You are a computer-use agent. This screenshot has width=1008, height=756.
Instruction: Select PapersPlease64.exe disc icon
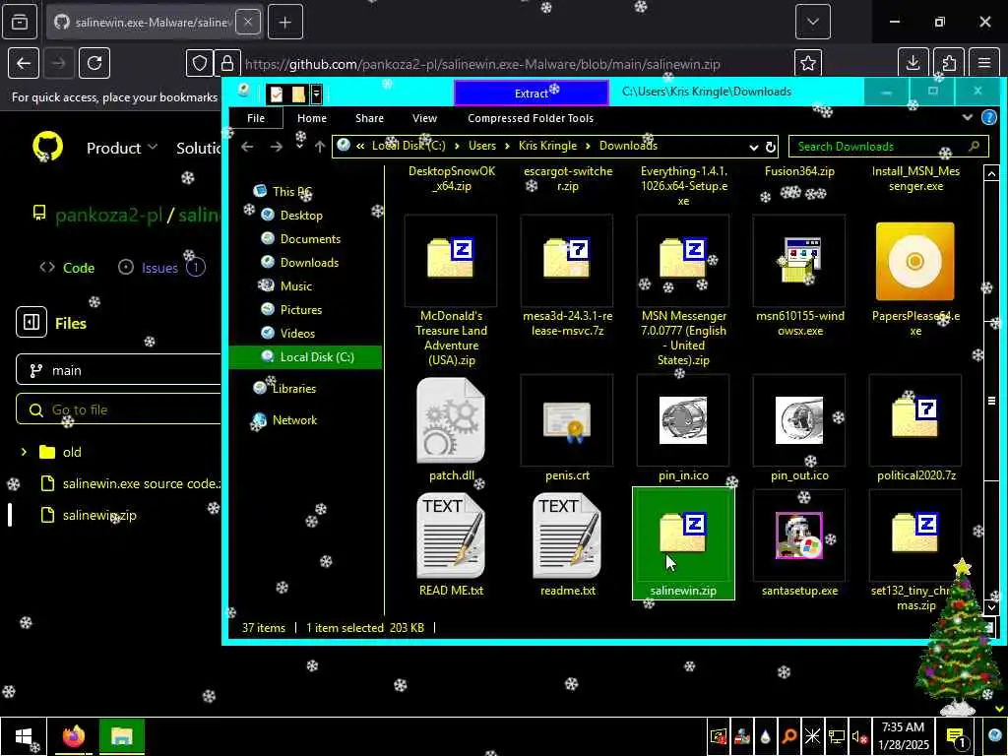[x=914, y=261]
